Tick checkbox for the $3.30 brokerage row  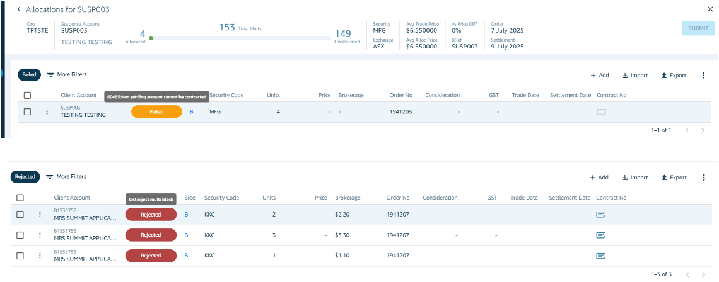(20, 235)
